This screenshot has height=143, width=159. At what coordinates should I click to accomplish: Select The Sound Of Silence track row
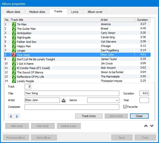click(51, 72)
